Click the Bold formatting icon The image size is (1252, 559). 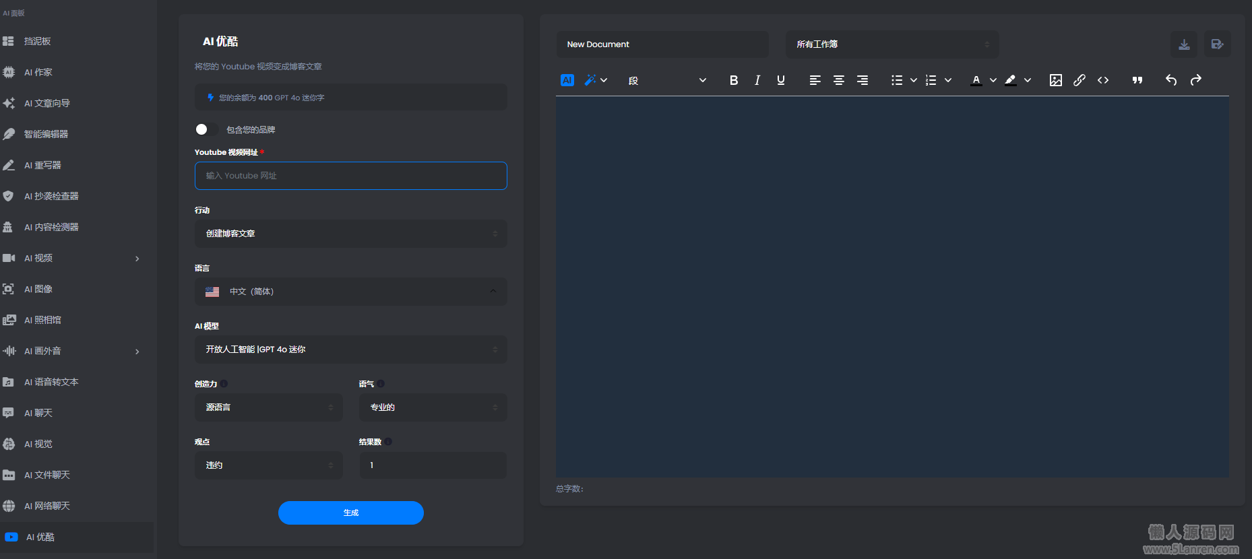tap(734, 80)
